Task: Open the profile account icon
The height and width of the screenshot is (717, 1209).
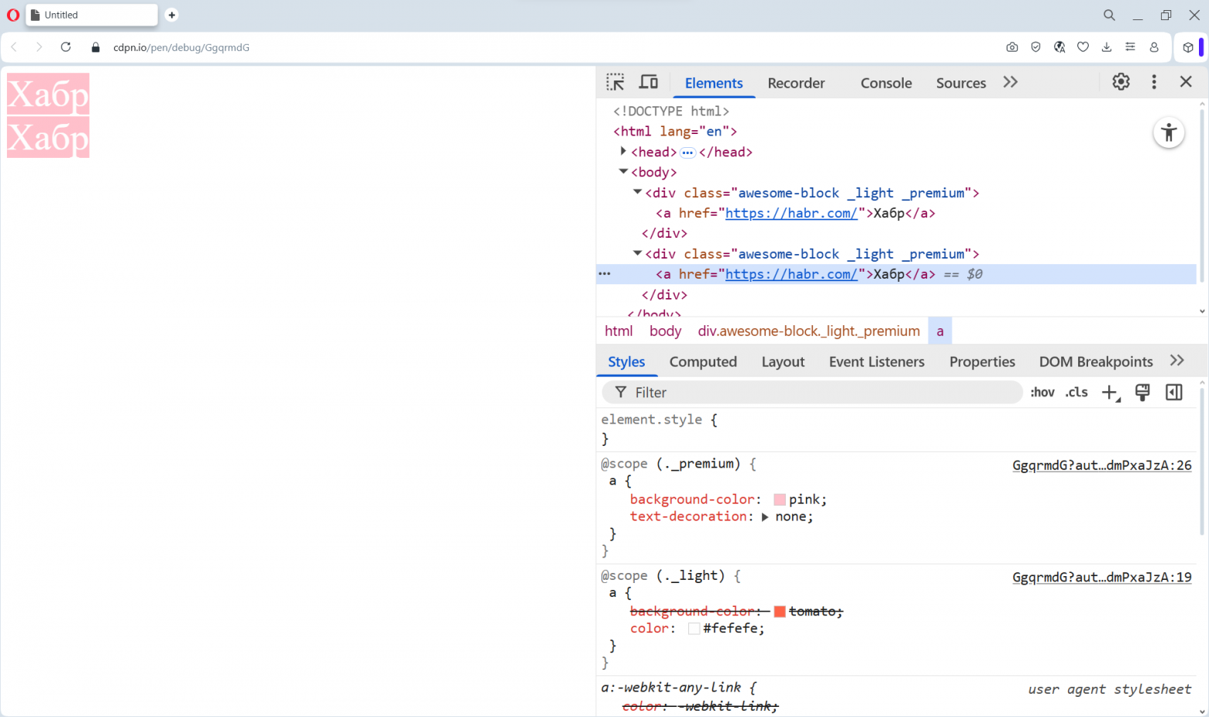Action: pyautogui.click(x=1154, y=47)
